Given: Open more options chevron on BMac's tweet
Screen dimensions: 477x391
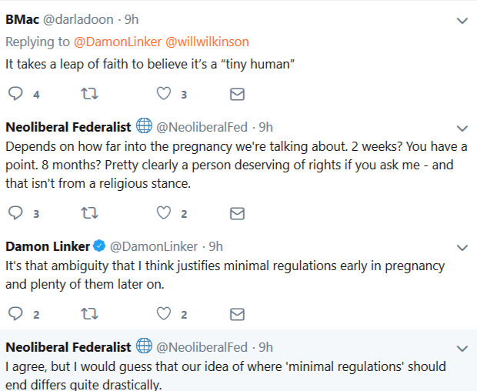Looking at the screenshot, I should (462, 21).
